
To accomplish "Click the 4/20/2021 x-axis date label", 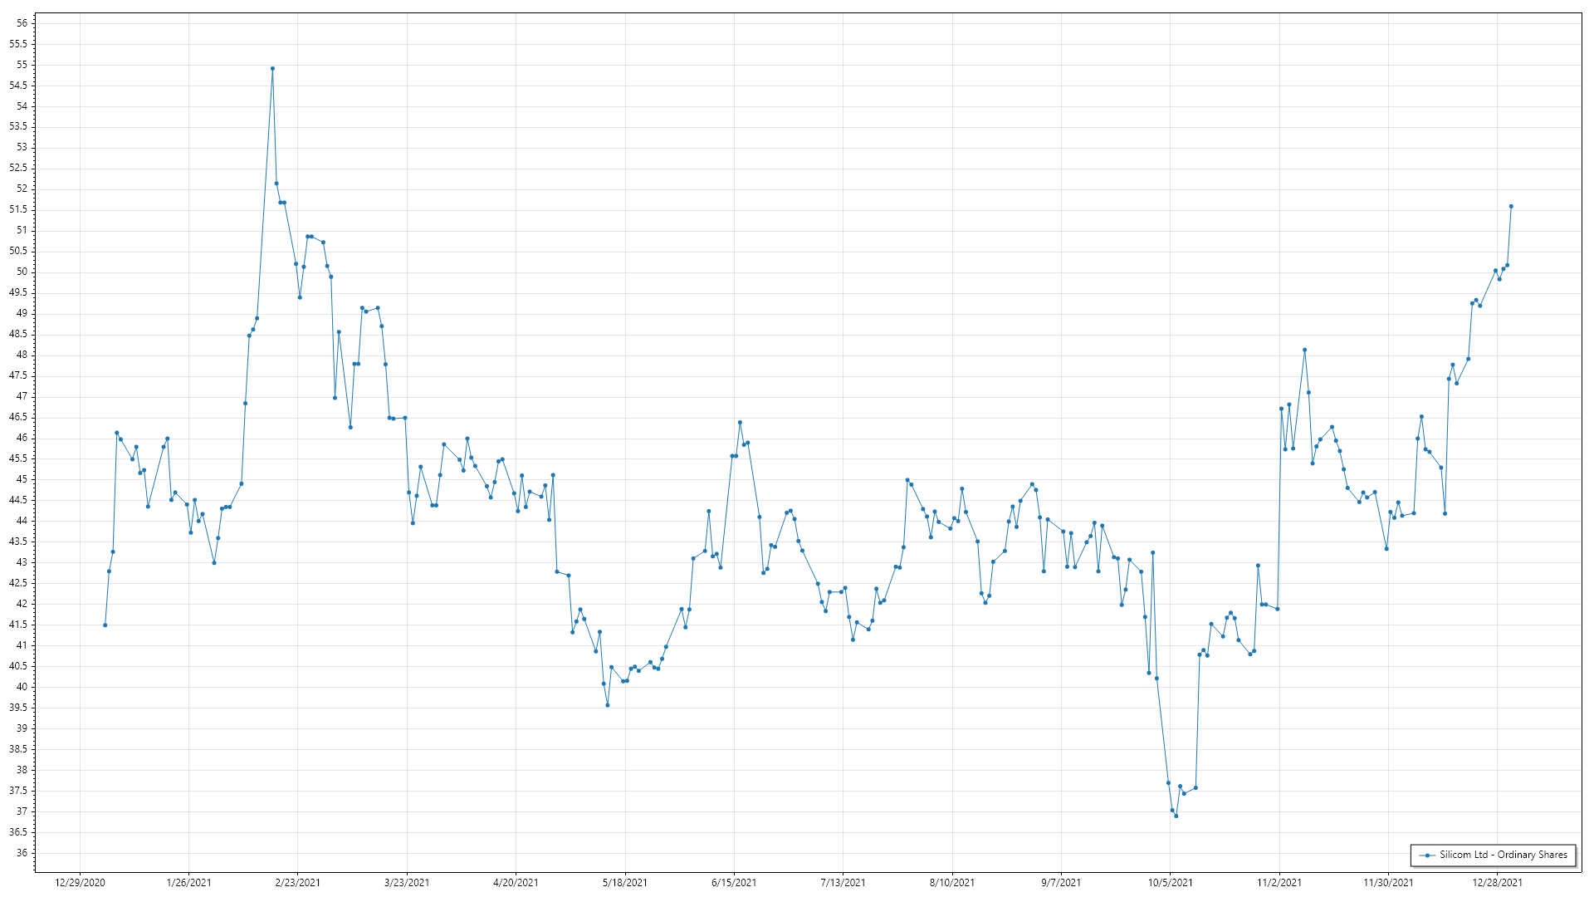I will [x=516, y=883].
